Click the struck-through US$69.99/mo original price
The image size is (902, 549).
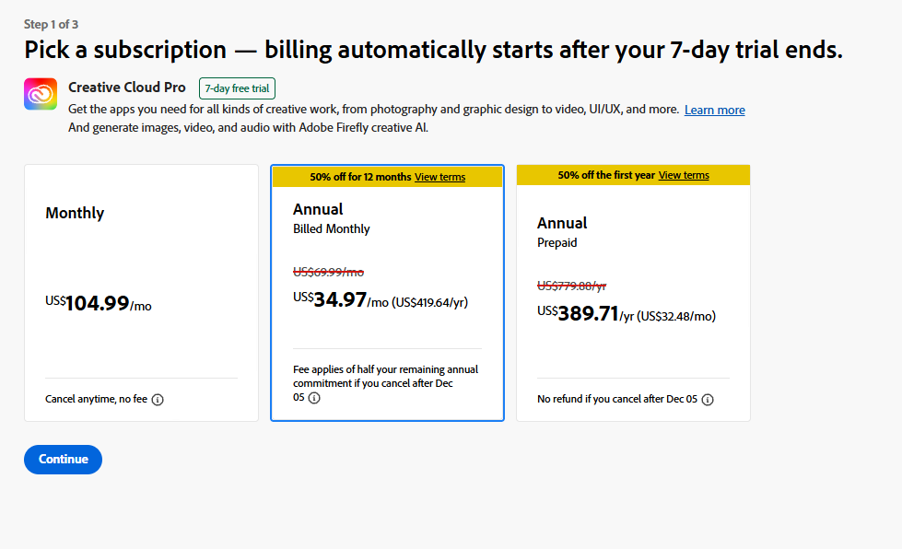328,272
